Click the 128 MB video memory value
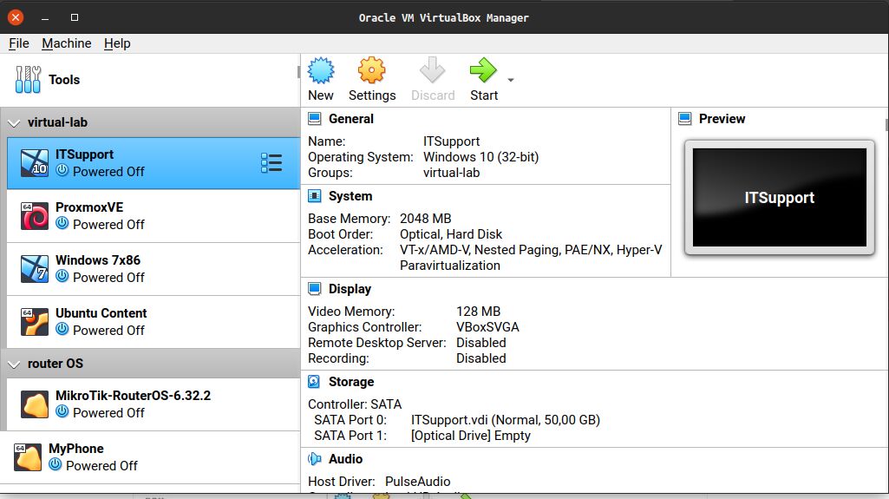The height and width of the screenshot is (499, 889). [479, 312]
